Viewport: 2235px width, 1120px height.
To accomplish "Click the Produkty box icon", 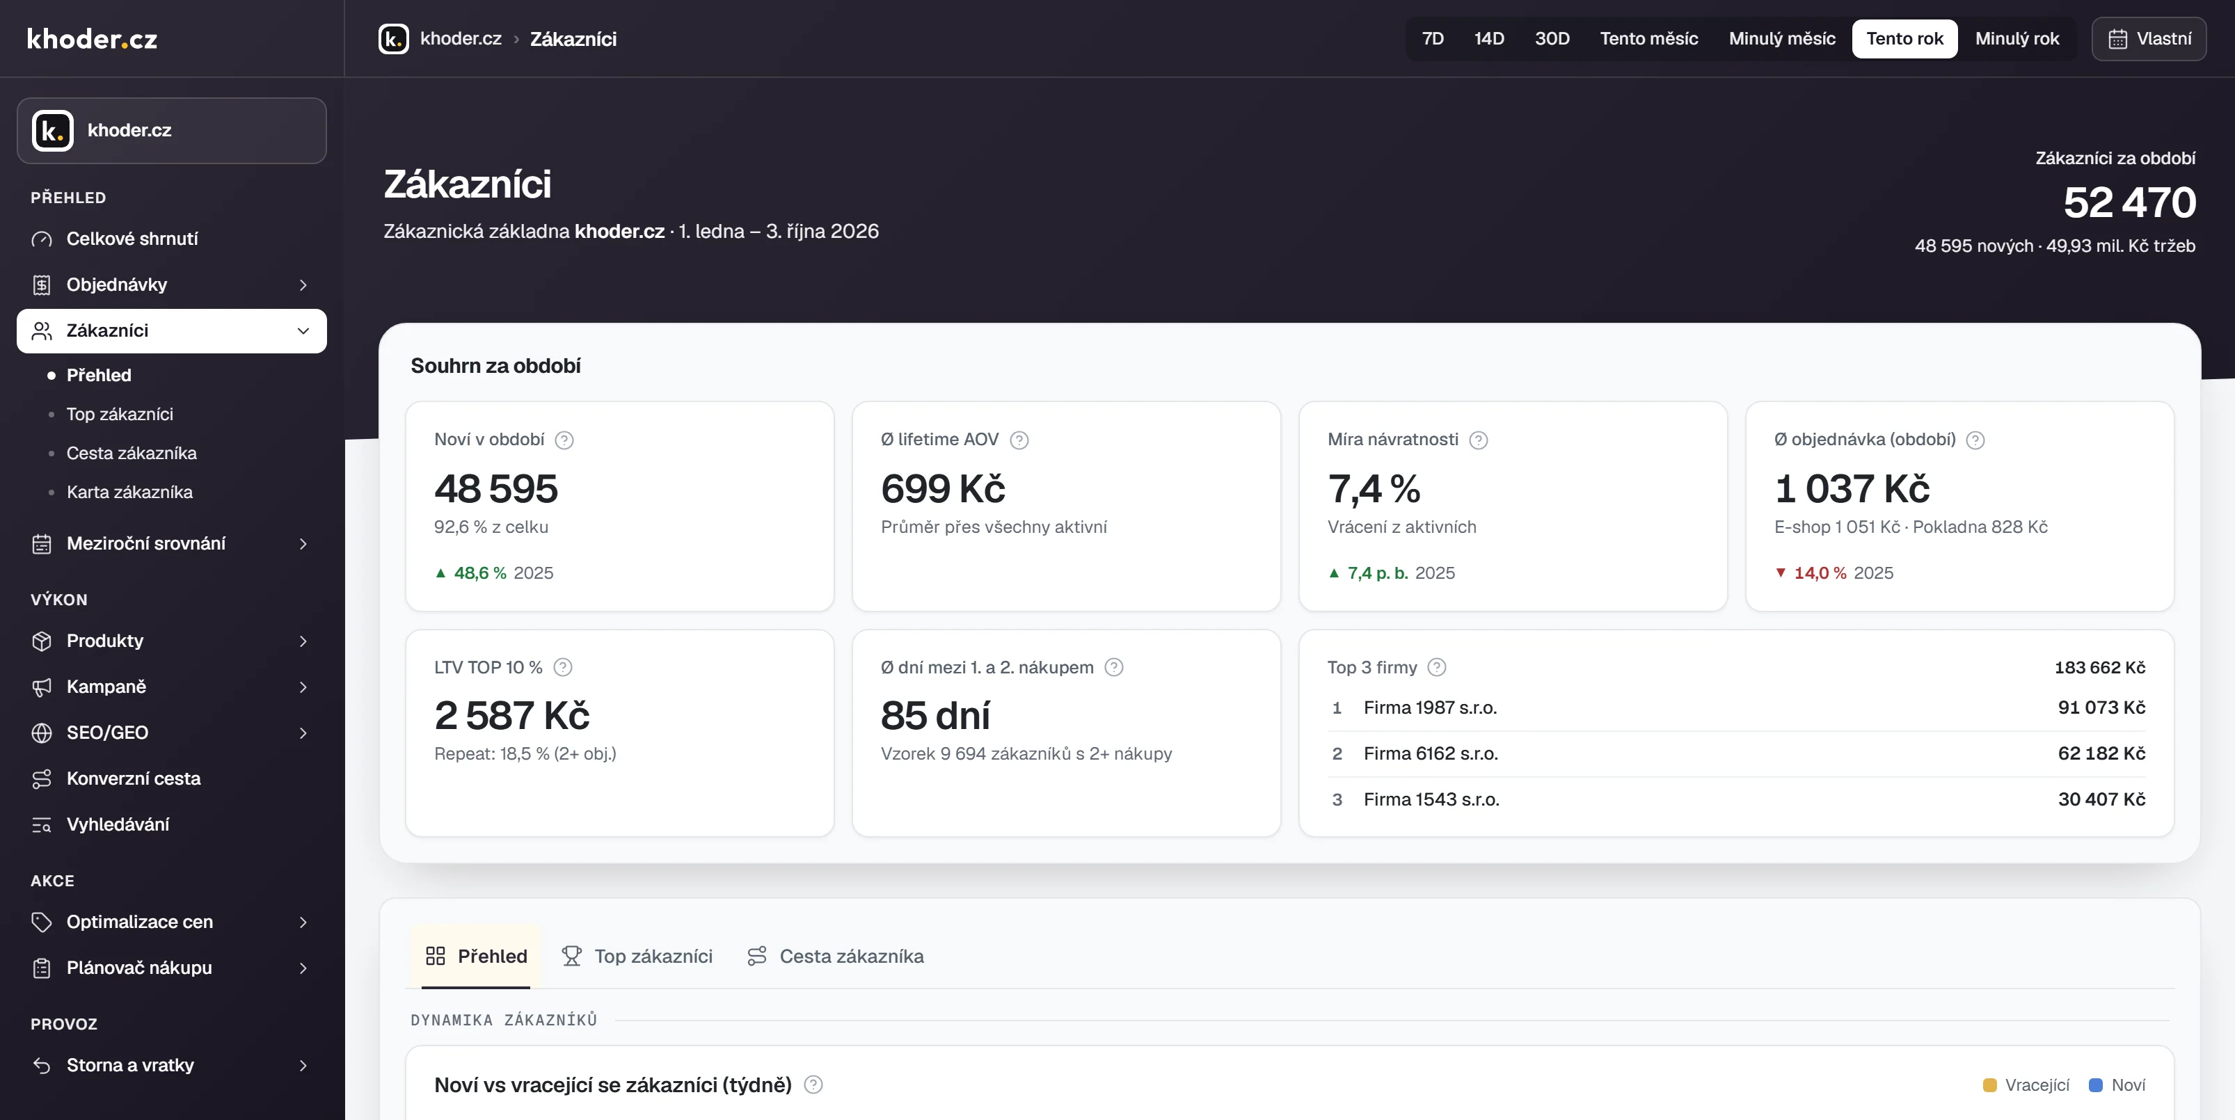I will 42,641.
